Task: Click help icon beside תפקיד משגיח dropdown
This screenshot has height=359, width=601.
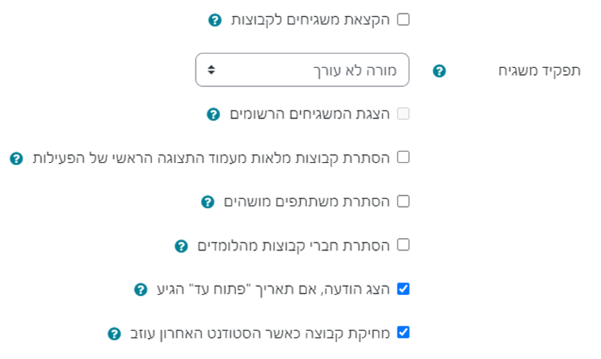Action: pos(438,71)
